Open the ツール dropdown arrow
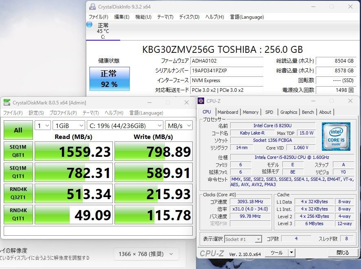361x269 pixels. (291, 253)
